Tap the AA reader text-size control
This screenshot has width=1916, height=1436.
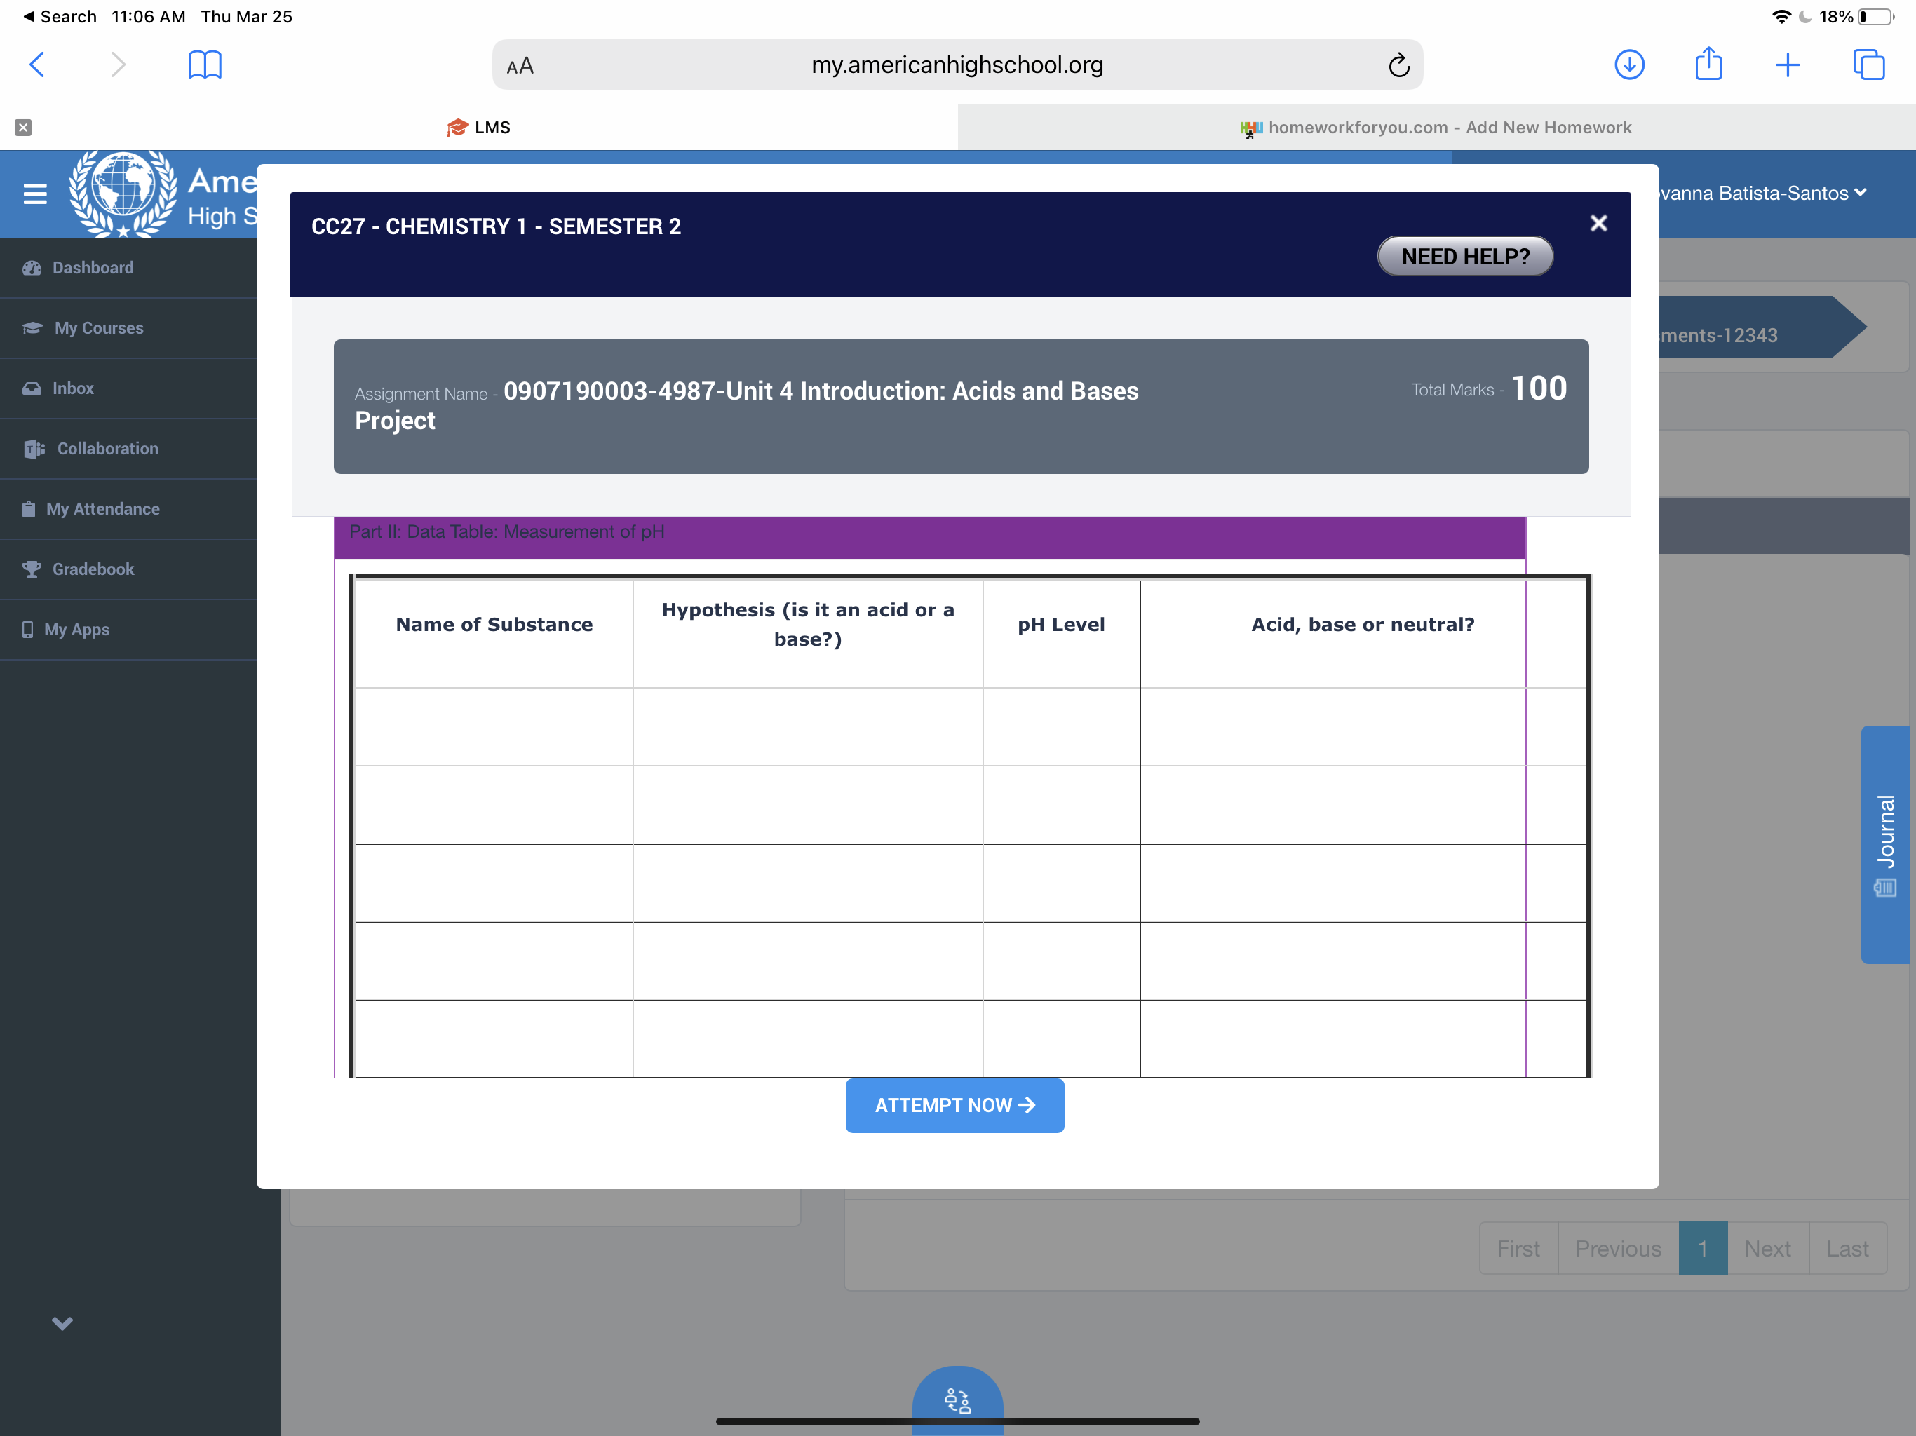520,66
